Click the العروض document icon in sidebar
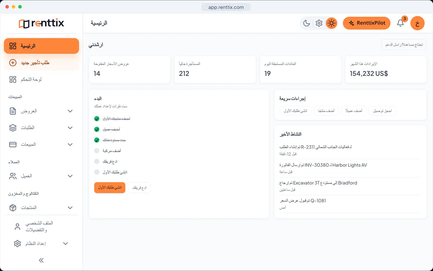The image size is (433, 271). click(x=13, y=111)
